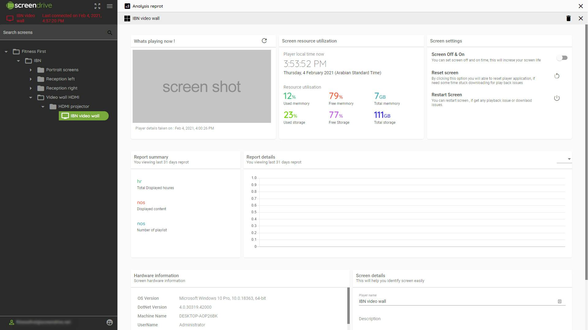Select the Reception left folder

pyautogui.click(x=60, y=79)
